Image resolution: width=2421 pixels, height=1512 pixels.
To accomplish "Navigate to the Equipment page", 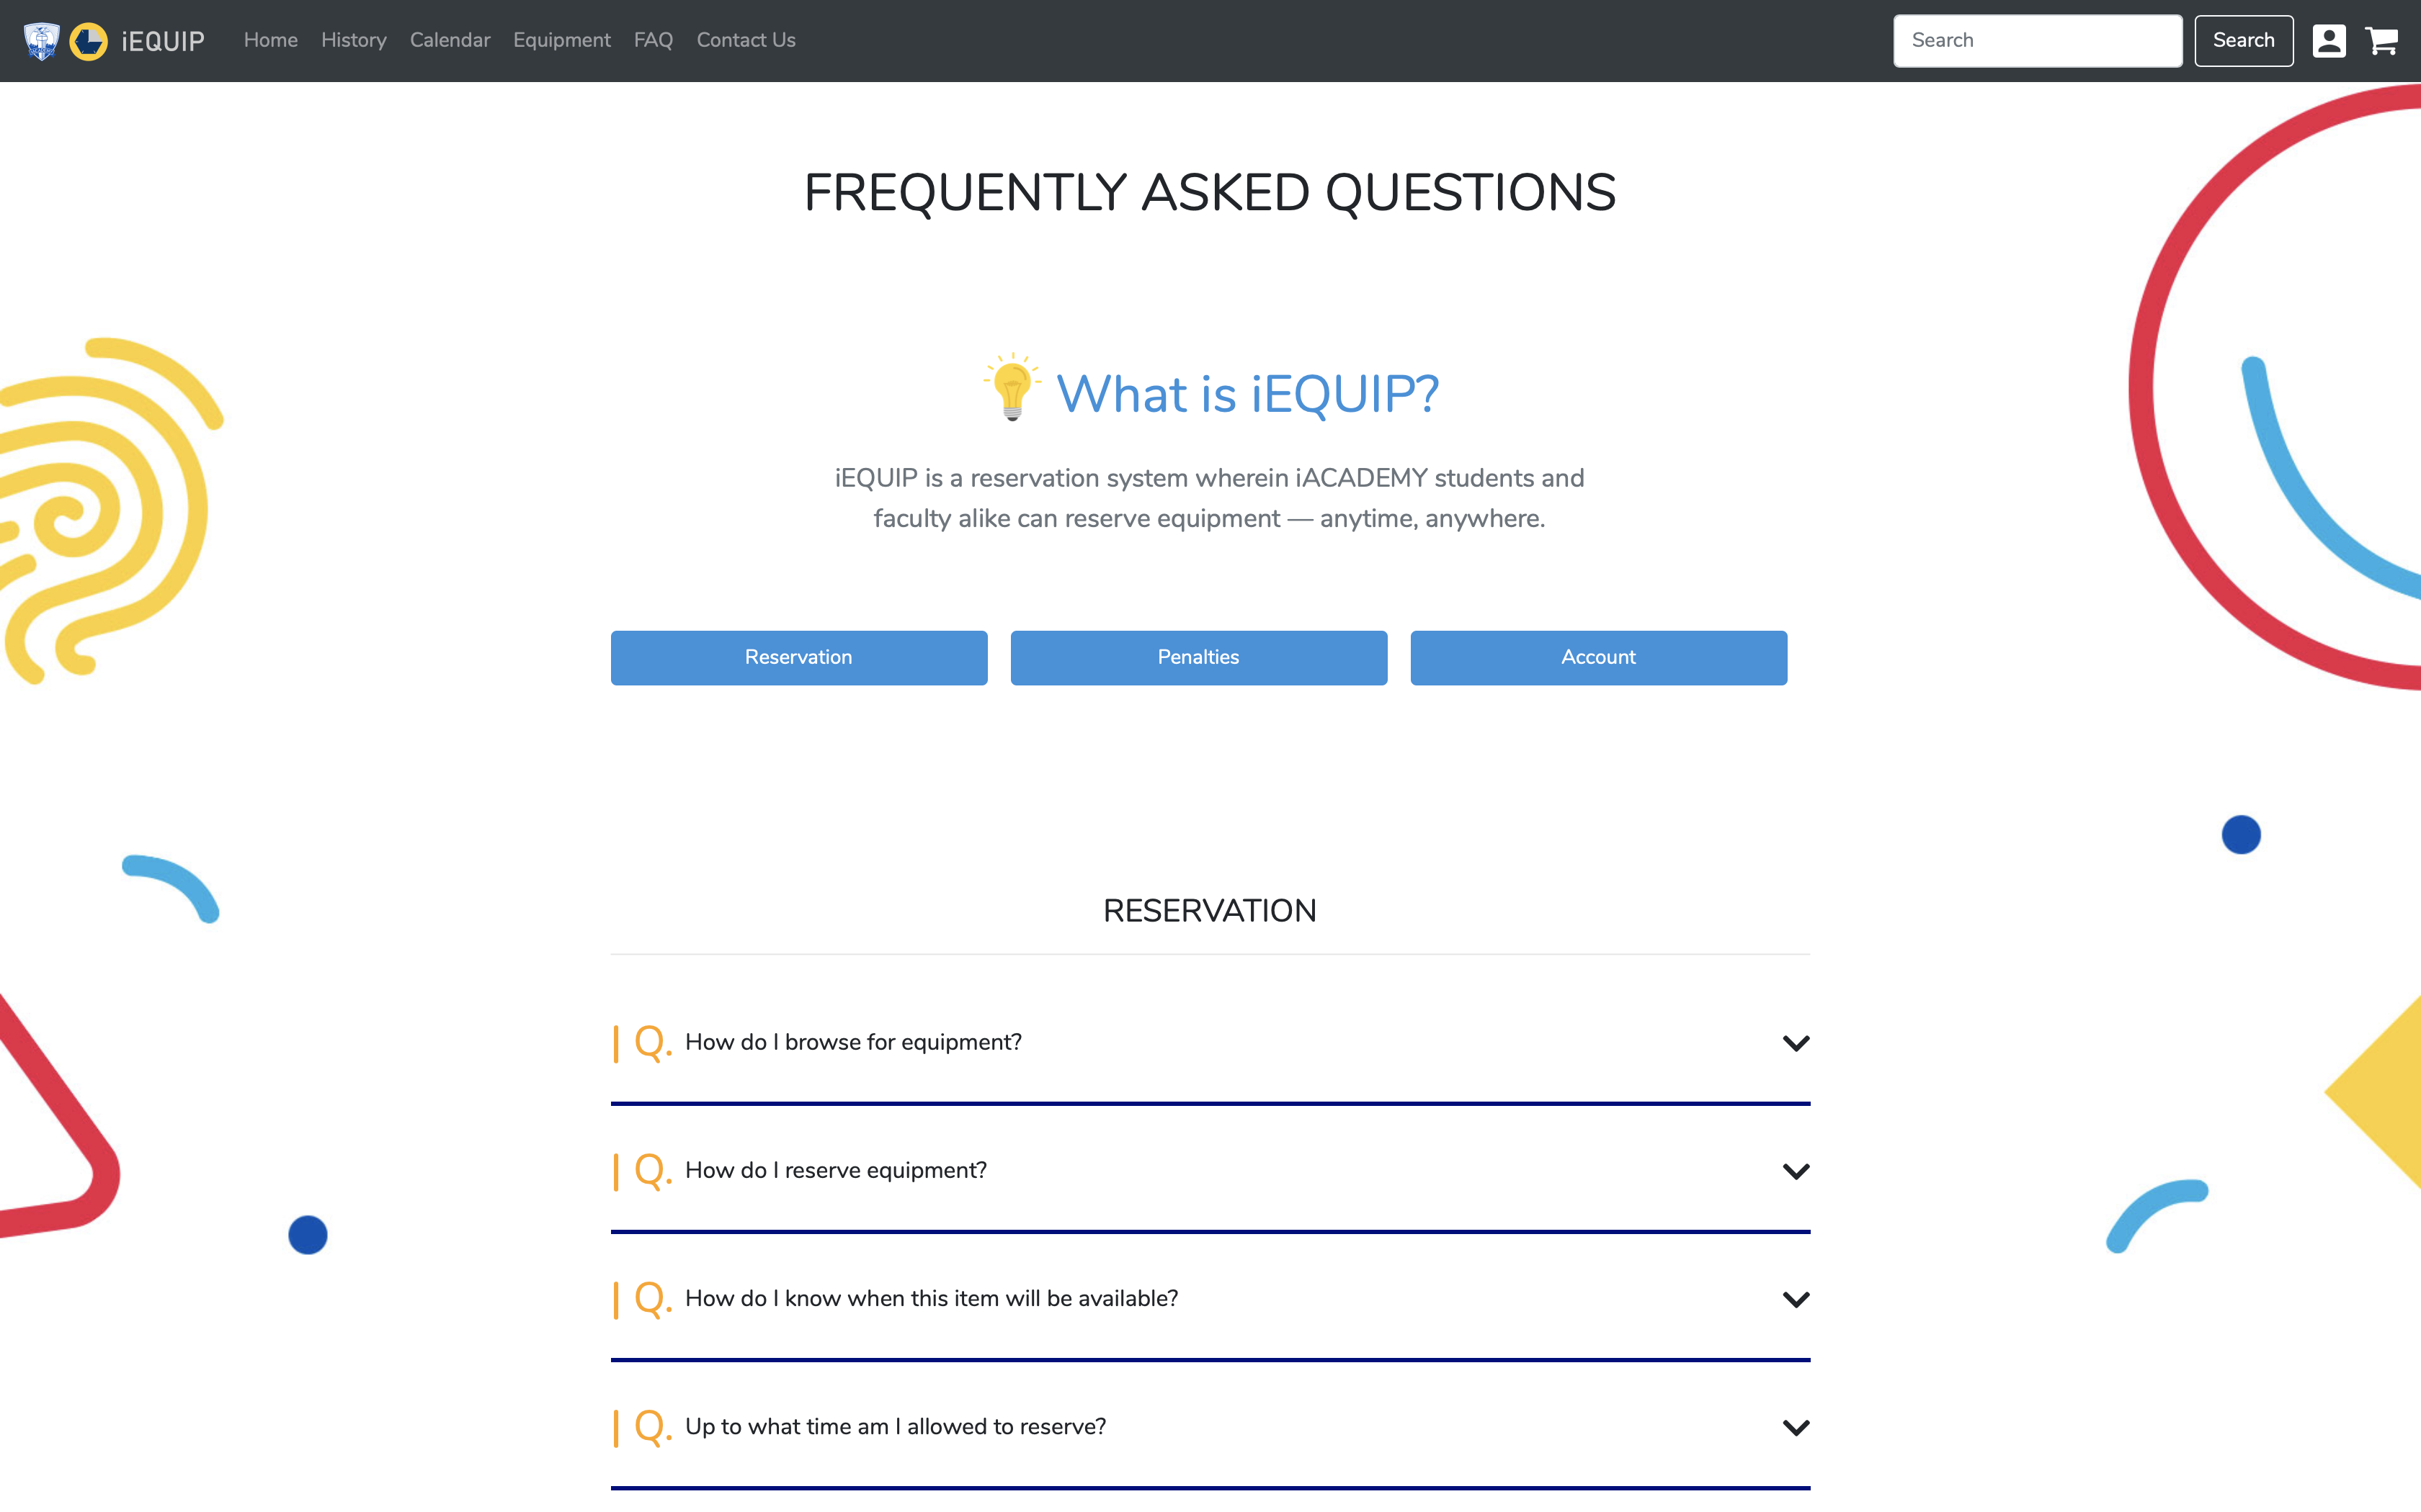I will click(561, 40).
